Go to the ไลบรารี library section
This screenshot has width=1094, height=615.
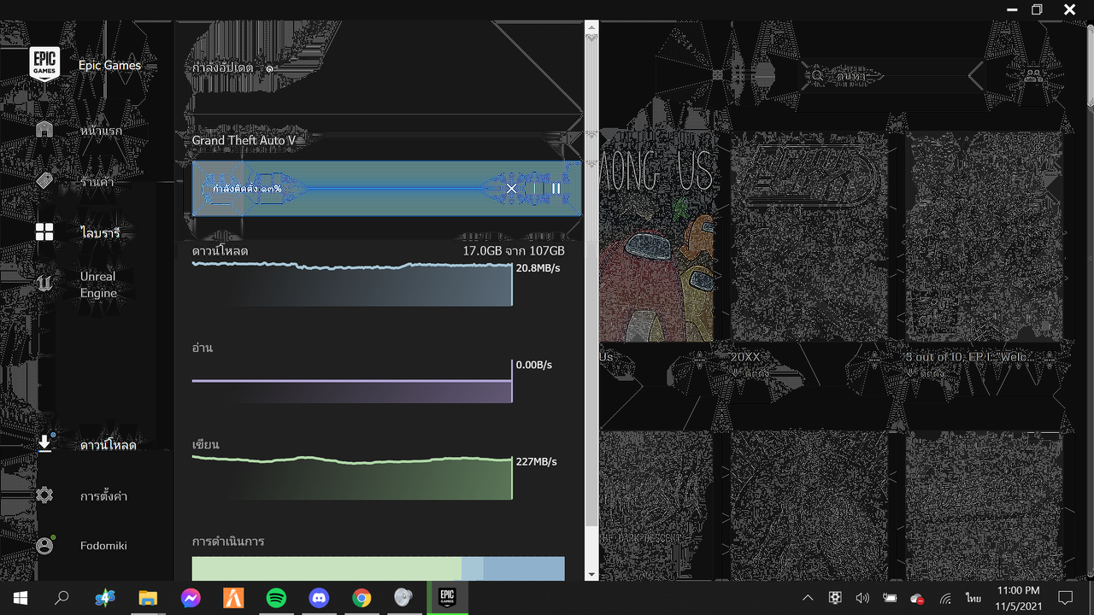pyautogui.click(x=100, y=232)
